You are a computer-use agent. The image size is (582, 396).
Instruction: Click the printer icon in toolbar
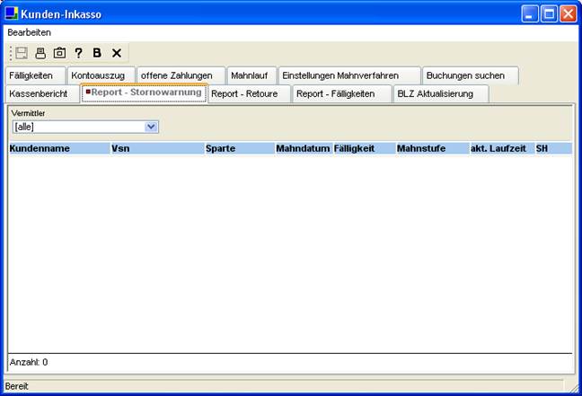40,53
